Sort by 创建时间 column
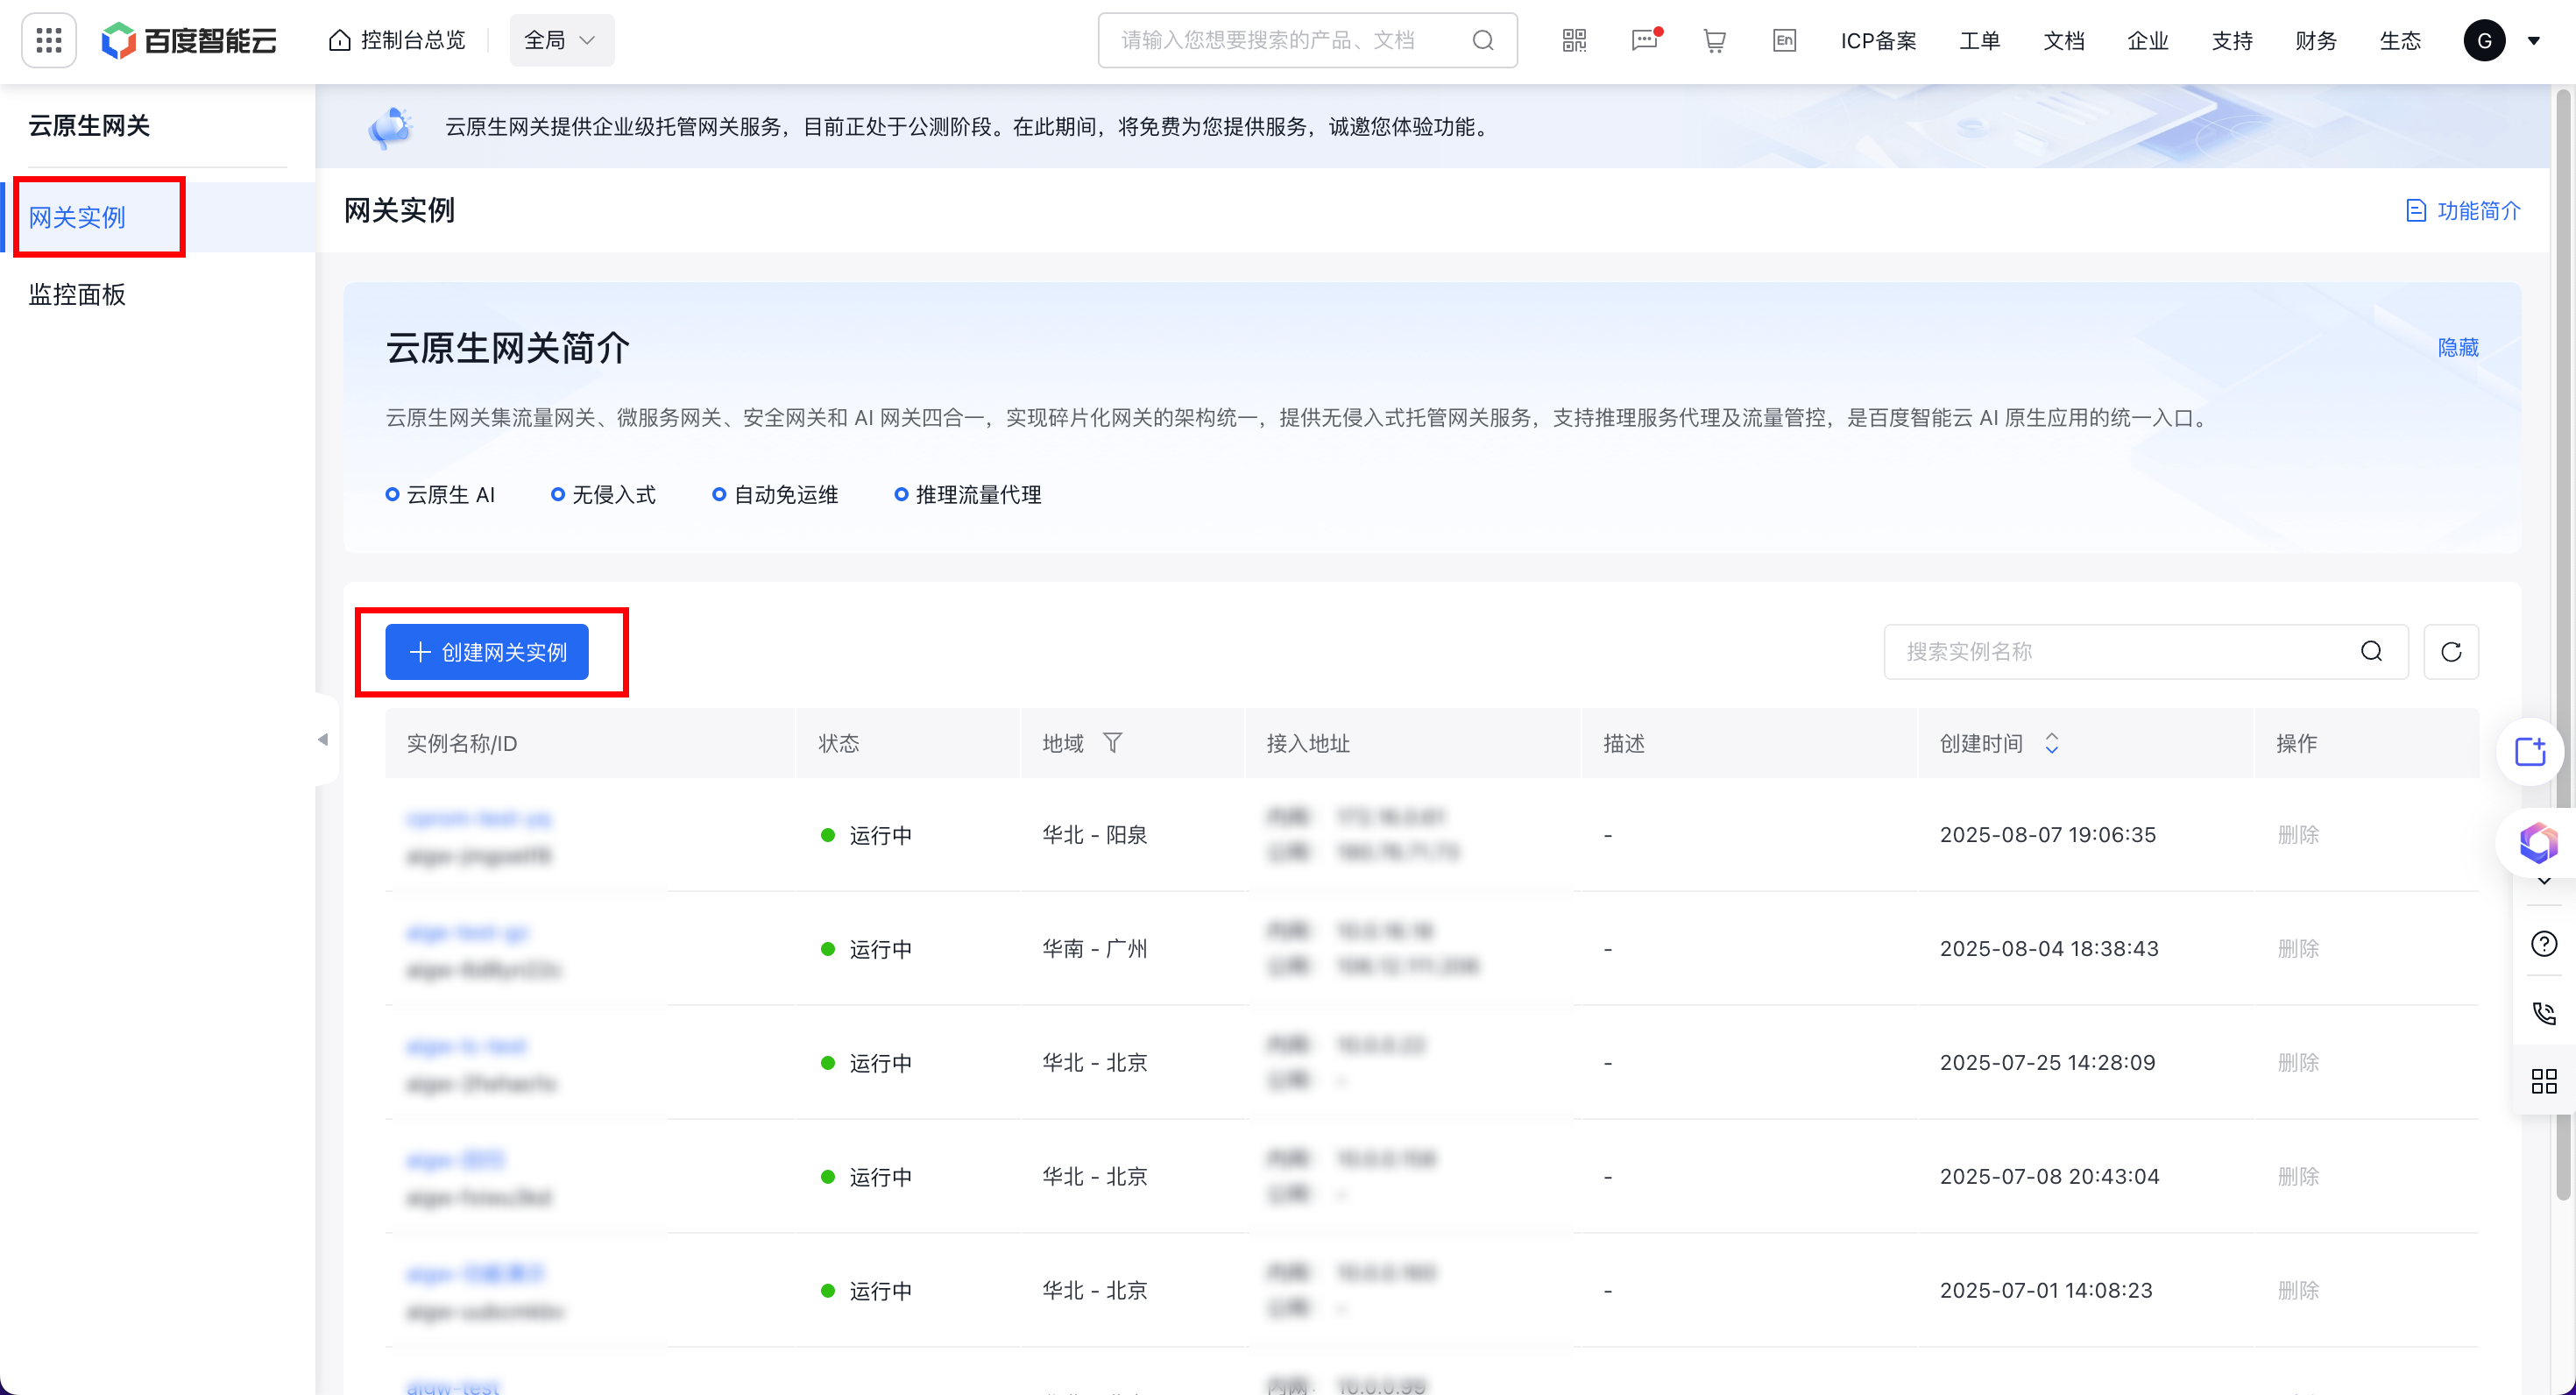Viewport: 2576px width, 1395px height. (x=2051, y=743)
